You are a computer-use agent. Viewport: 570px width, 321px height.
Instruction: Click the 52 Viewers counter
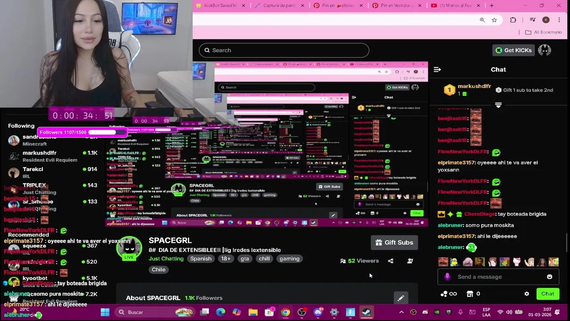pos(359,261)
